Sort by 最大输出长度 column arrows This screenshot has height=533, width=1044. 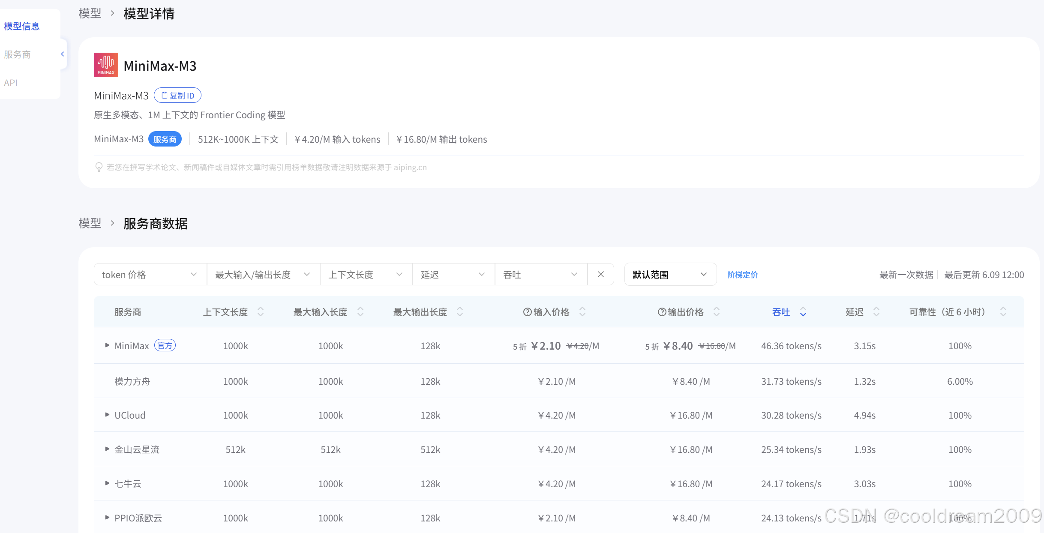tap(460, 311)
